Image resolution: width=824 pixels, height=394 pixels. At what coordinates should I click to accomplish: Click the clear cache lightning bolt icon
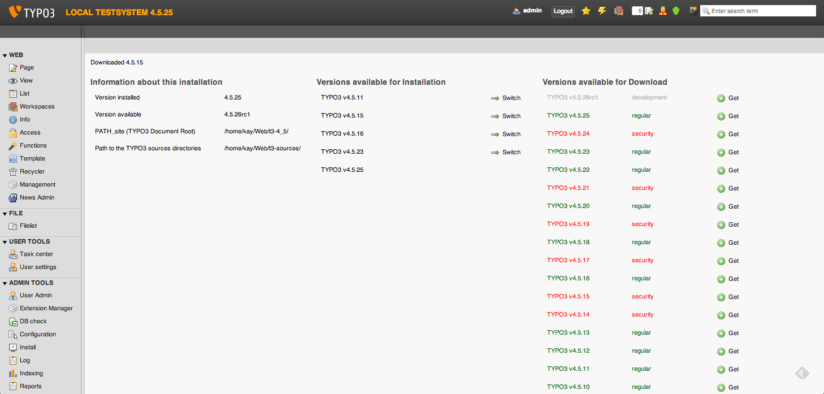pos(602,11)
